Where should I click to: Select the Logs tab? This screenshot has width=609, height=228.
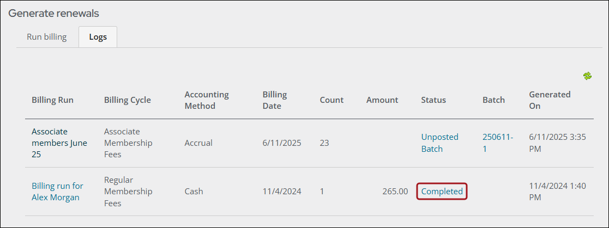(98, 37)
